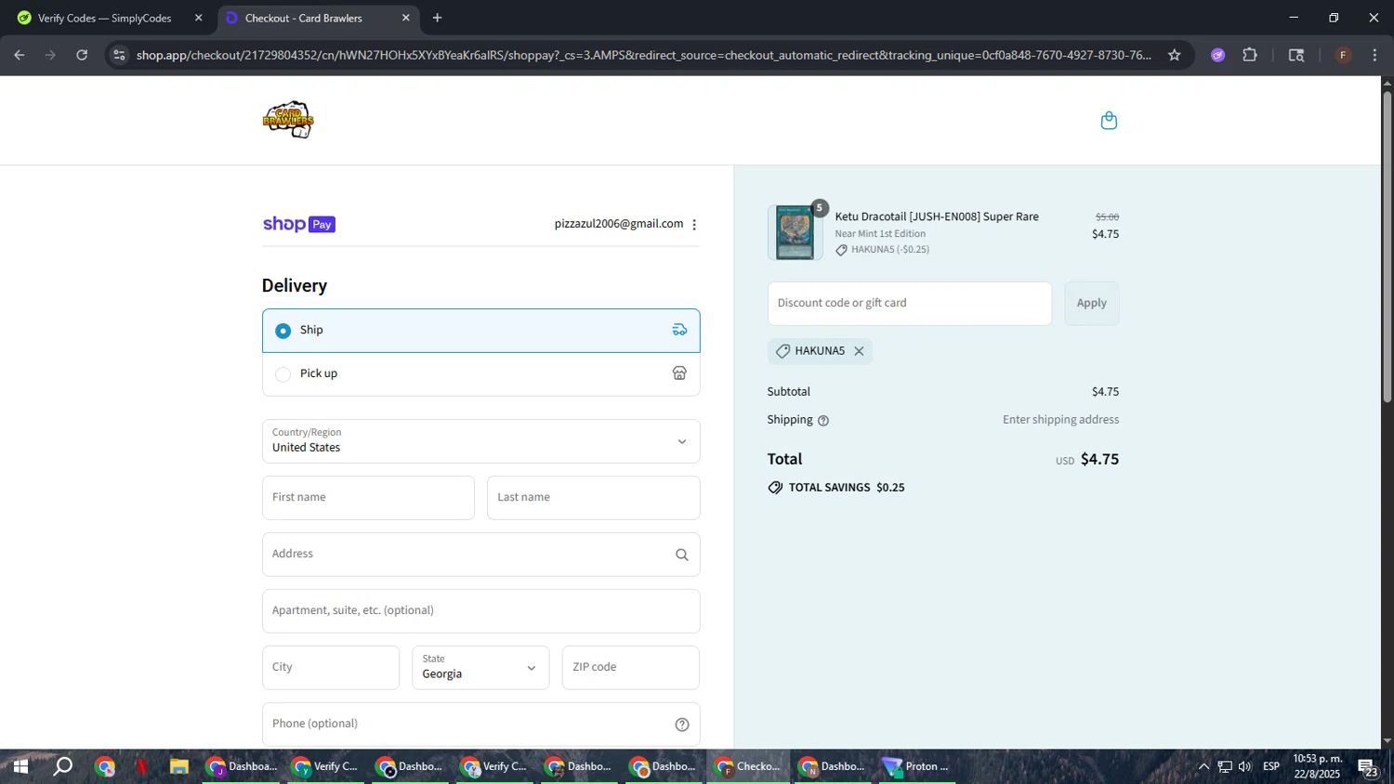Viewport: 1394px width, 784px height.
Task: Click the store icon in Pick up
Action: [679, 373]
